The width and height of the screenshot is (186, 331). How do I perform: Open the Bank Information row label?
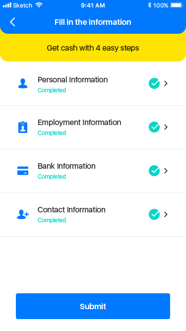66,166
